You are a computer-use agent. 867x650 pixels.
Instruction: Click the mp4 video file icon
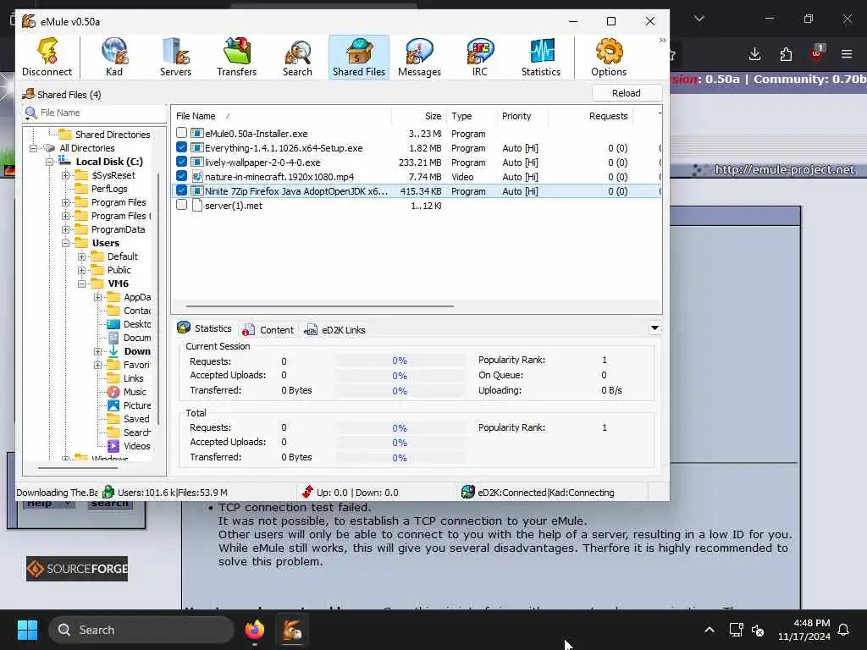point(196,177)
